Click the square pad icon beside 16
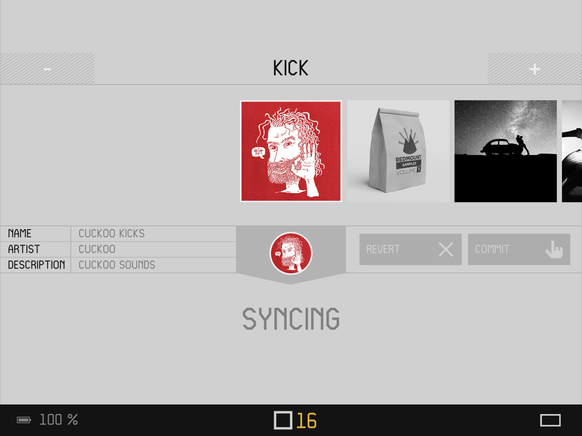Viewport: 582px width, 436px height. (283, 420)
